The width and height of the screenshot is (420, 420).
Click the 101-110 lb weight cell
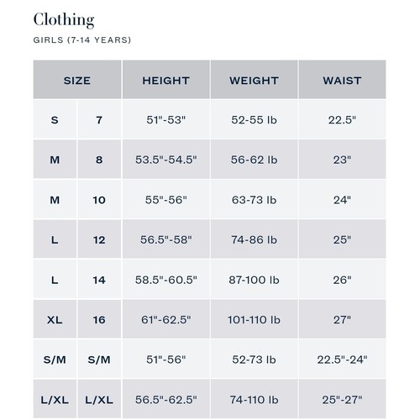coord(254,319)
